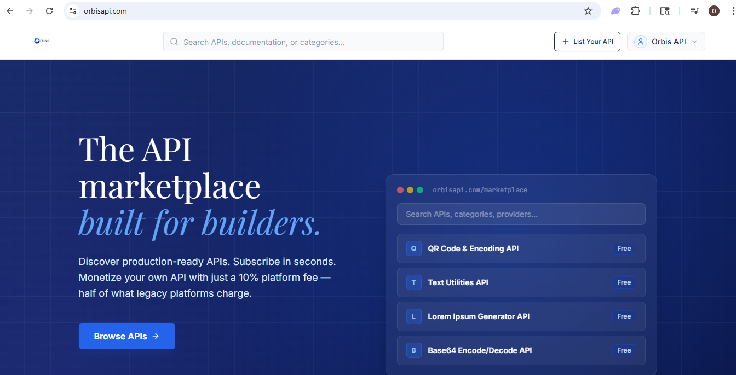Screen dimensions: 736x375
Task: Click the "B" icon for Base64 Encode/Decode API
Action: 413,350
